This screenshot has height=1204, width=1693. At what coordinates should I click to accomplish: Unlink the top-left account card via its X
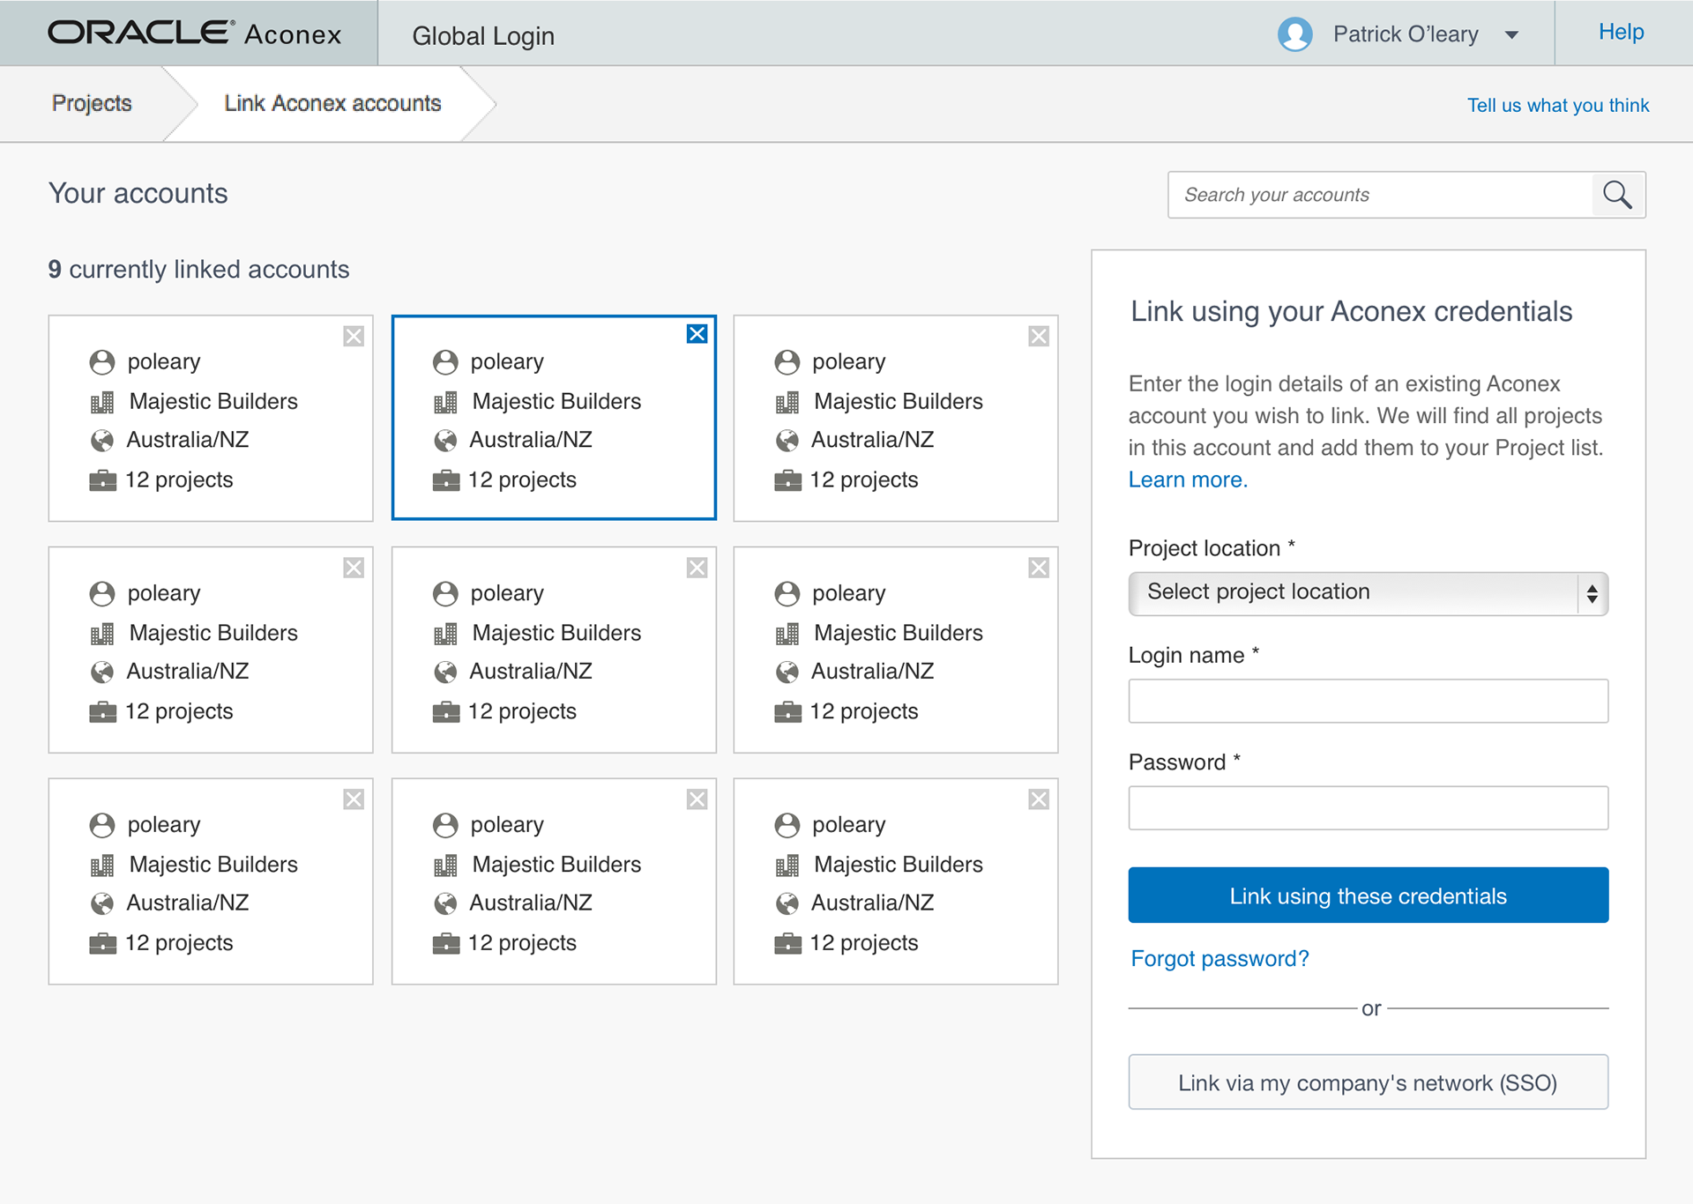pyautogui.click(x=354, y=336)
